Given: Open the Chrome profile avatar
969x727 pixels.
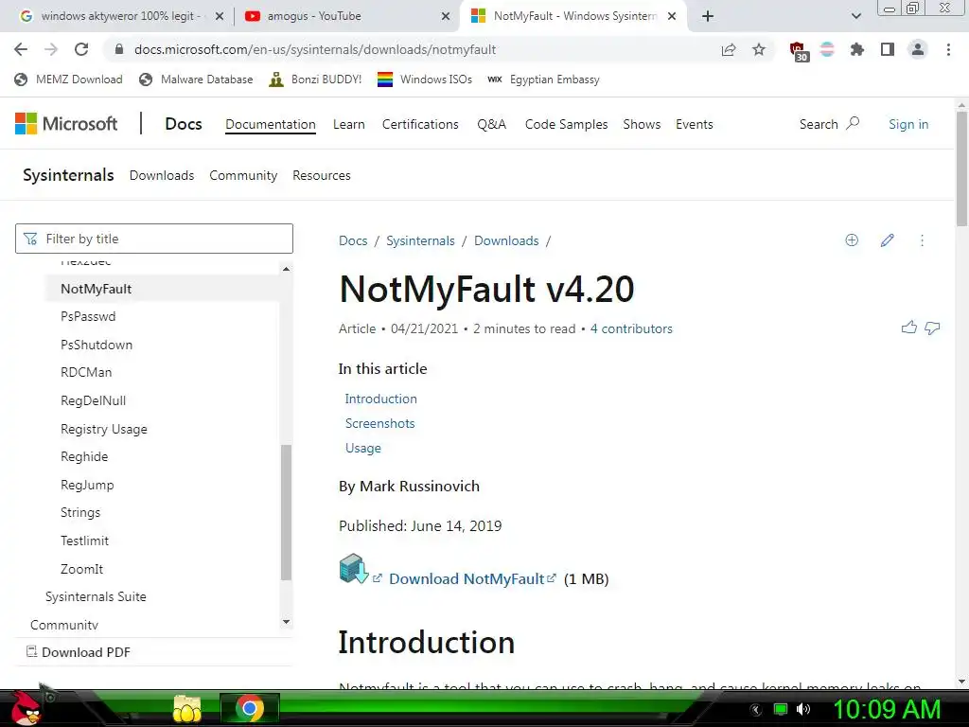Looking at the screenshot, I should (x=918, y=49).
